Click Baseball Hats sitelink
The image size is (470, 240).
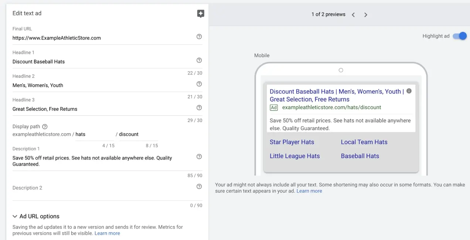tap(360, 156)
